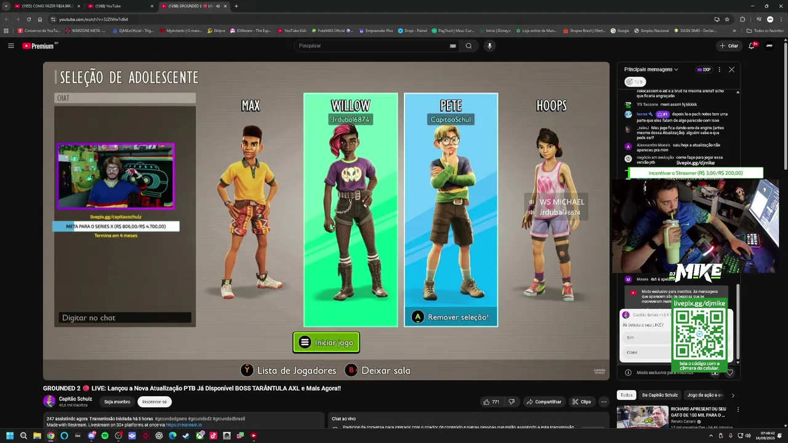Reload the browser page
The width and height of the screenshot is (788, 443).
28,19
